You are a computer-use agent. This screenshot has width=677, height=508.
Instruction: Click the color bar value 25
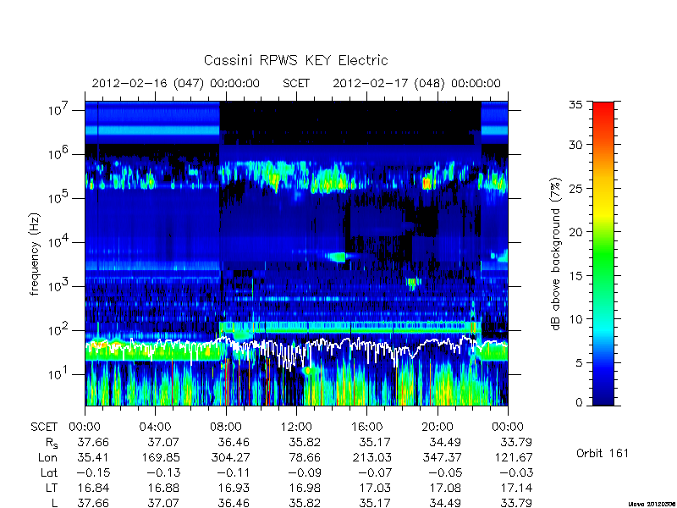click(x=575, y=188)
